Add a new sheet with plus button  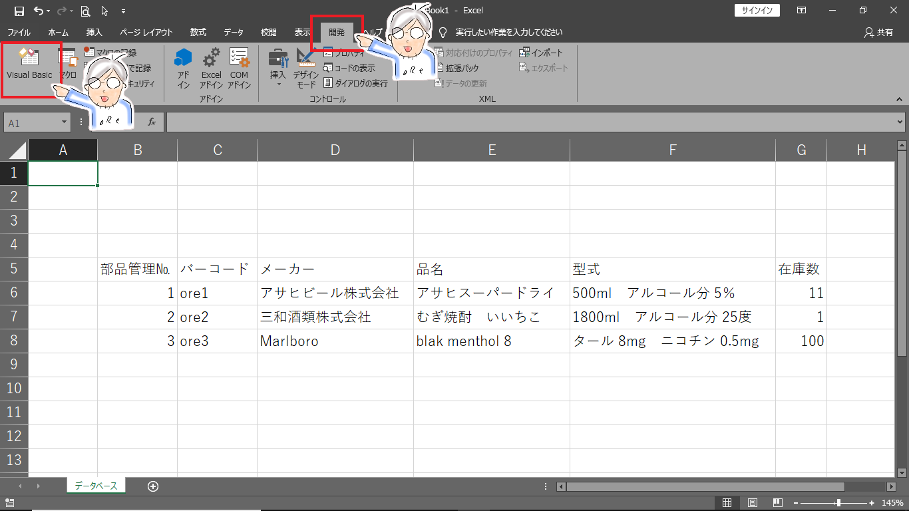(x=153, y=486)
